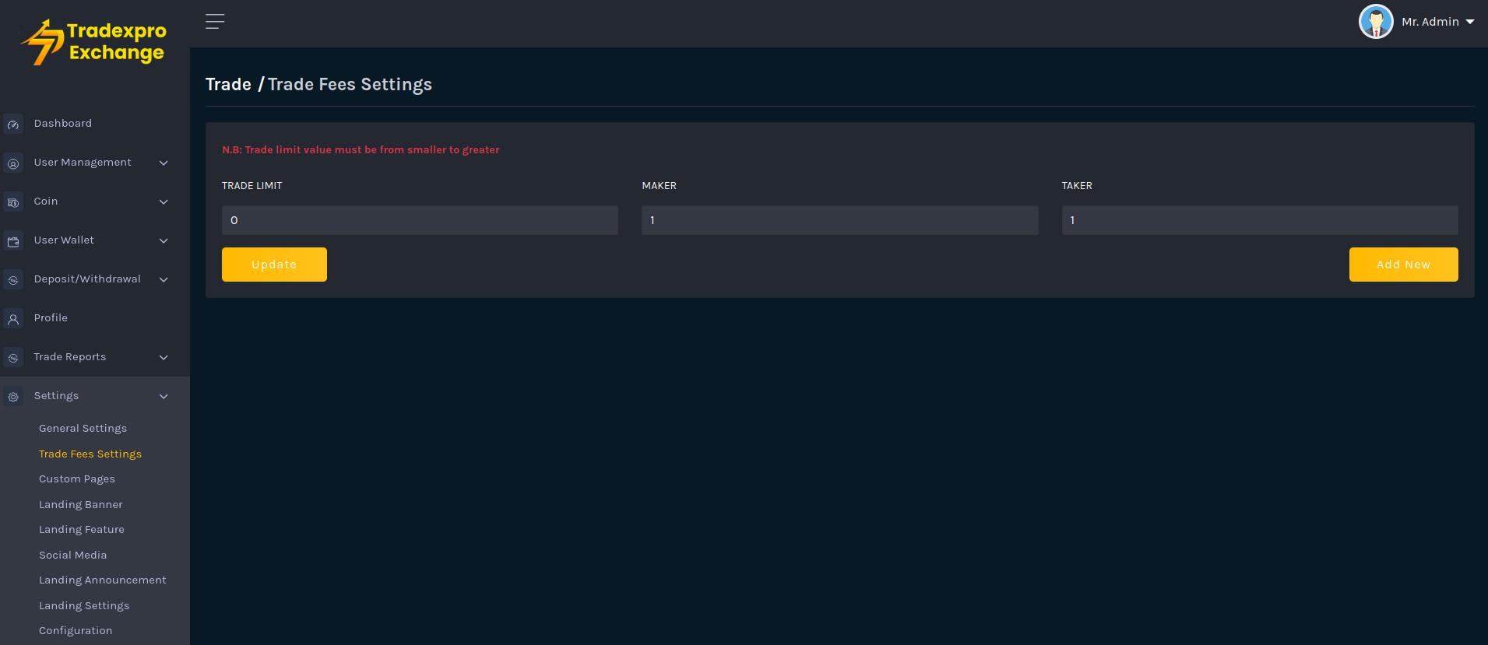Click the Add New button
Viewport: 1488px width, 645px height.
(x=1403, y=265)
